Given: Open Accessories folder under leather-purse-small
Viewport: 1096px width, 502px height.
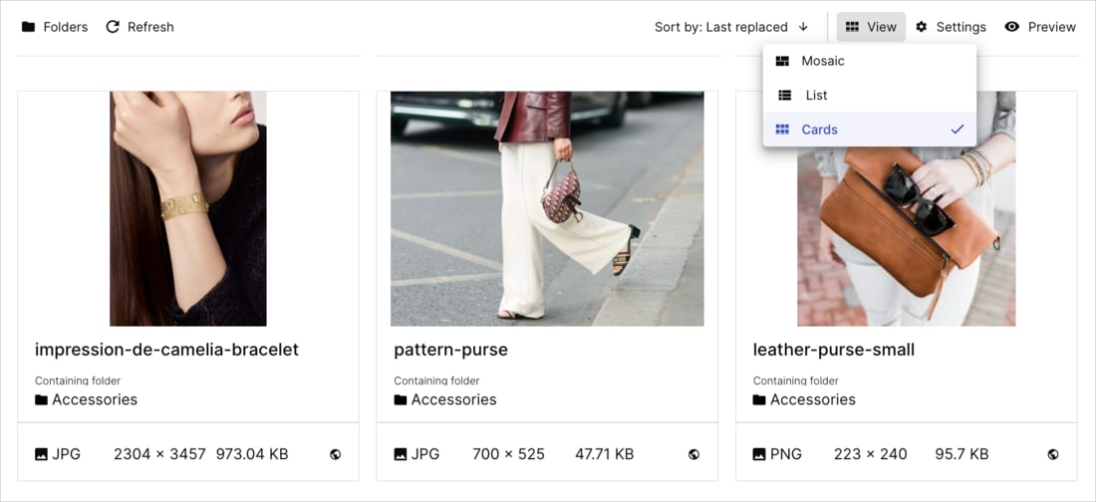Looking at the screenshot, I should tap(804, 400).
